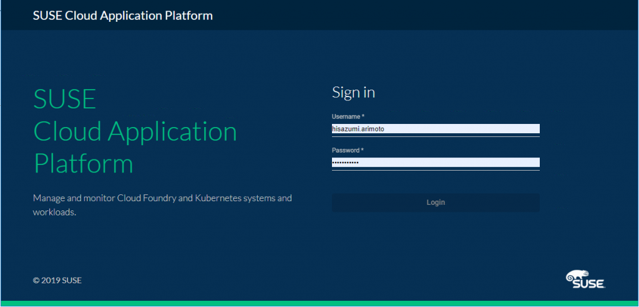Click the 'Sign in' heading
Viewport: 639px width, 307px height.
click(353, 93)
